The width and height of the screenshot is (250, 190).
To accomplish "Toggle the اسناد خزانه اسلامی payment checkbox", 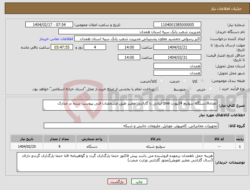I will point(159,88).
